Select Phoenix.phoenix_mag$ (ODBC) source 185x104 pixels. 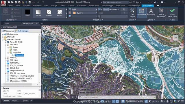(22, 76)
